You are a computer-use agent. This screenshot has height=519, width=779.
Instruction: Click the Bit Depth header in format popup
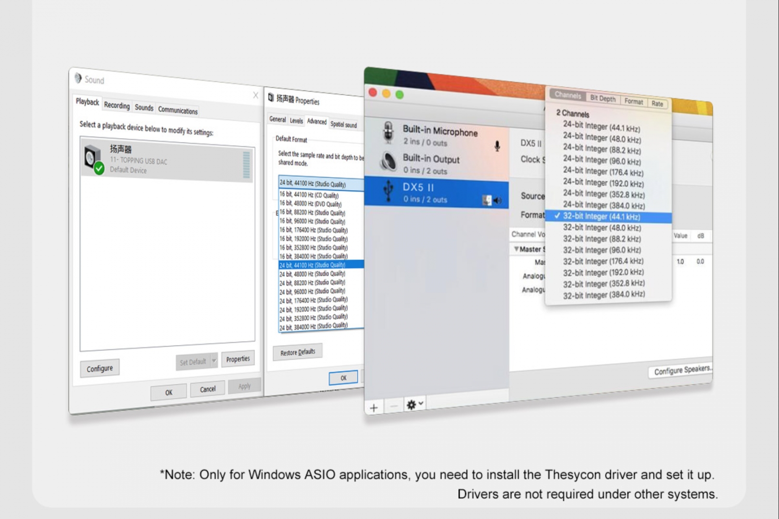(x=603, y=98)
